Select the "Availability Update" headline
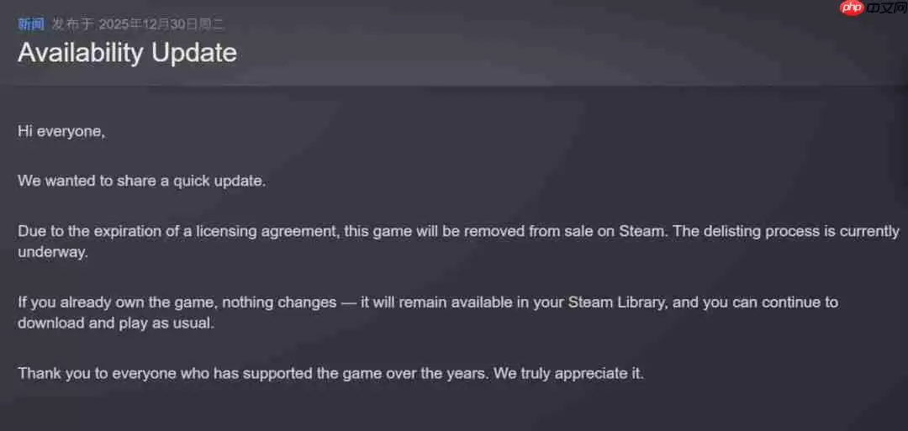Image resolution: width=908 pixels, height=431 pixels. [x=127, y=52]
